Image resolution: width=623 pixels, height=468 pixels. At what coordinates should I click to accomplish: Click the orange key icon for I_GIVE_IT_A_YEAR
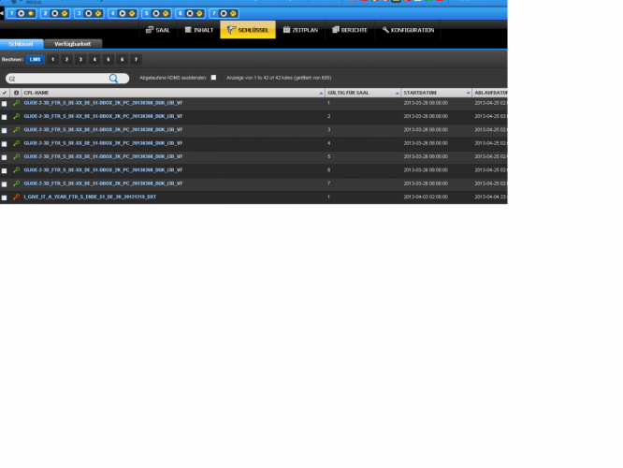click(16, 197)
